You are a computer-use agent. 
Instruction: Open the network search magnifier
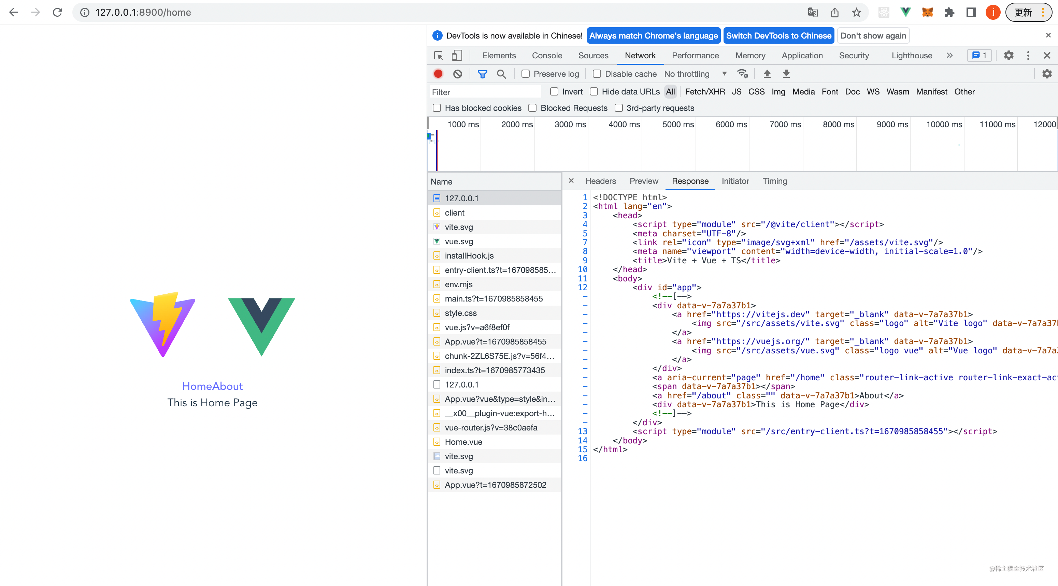point(501,74)
